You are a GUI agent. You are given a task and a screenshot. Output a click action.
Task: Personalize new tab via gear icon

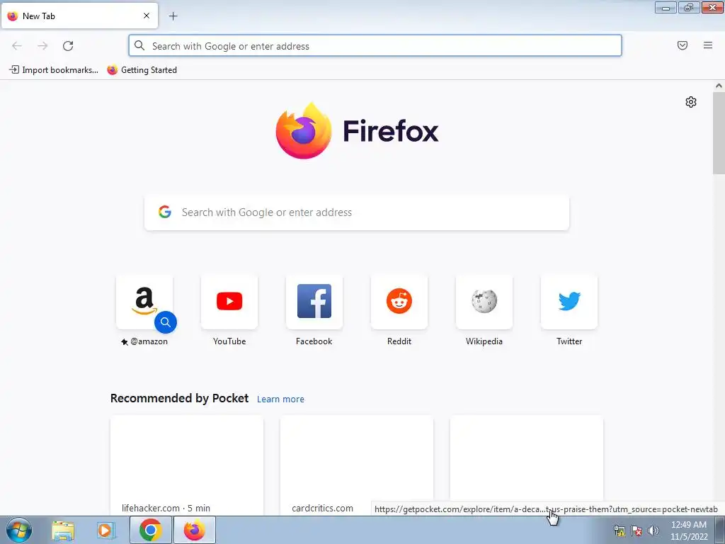point(691,102)
